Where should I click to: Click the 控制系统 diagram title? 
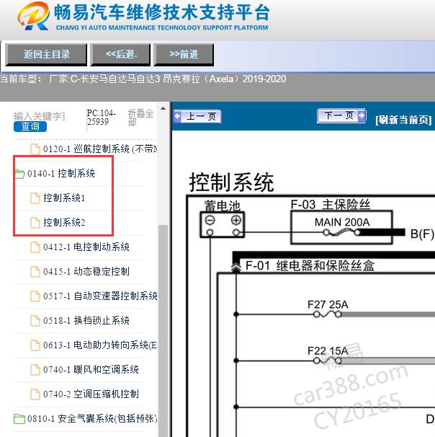pos(232,182)
